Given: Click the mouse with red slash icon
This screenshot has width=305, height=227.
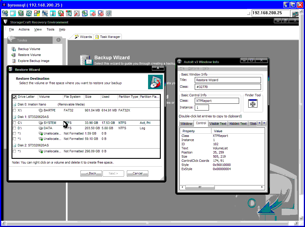Looking at the screenshot, I should point(77,13).
